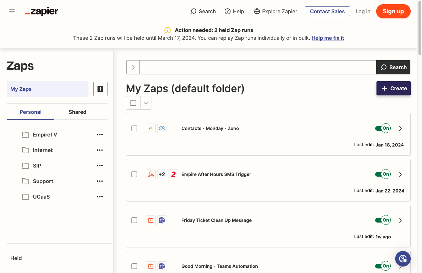Screen dimensions: 422x273
Task: Toggle off Contacts - Monday - Zoho zap
Action: tap(383, 128)
